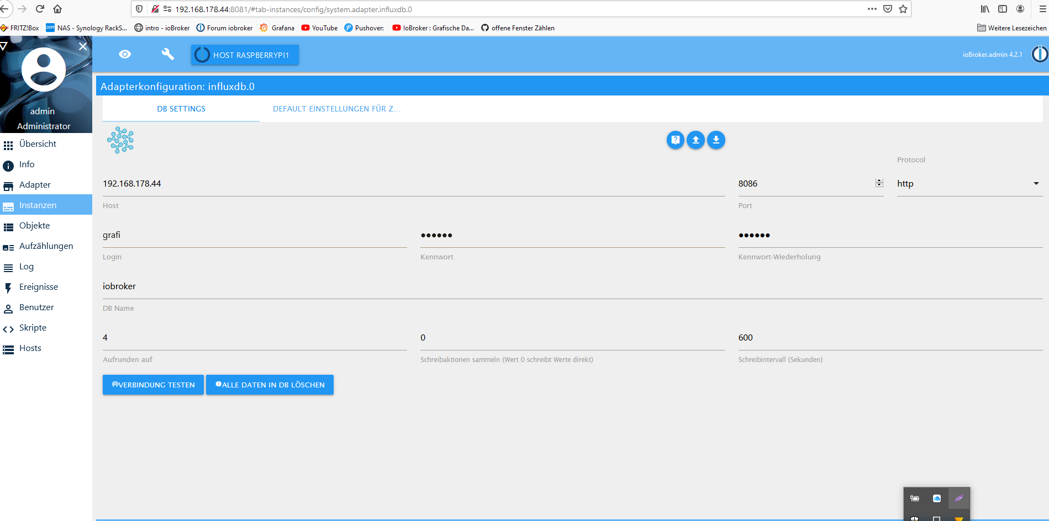Close the sidebar with the X icon

click(83, 46)
